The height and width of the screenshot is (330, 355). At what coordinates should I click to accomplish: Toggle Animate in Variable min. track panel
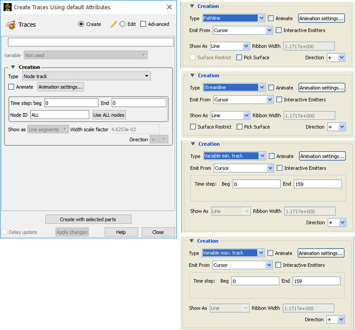(x=272, y=156)
